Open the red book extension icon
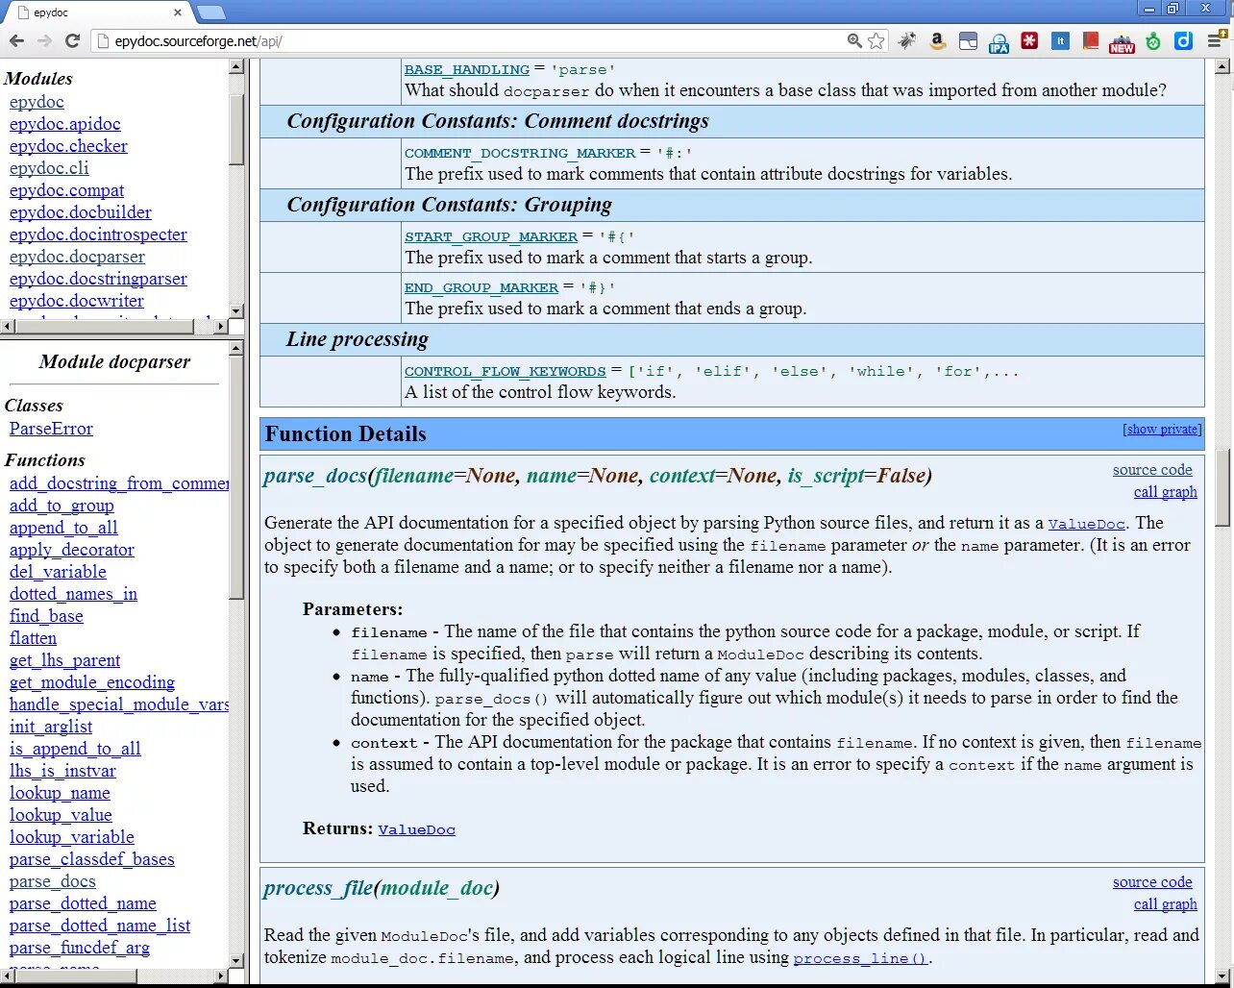The image size is (1234, 988). click(x=1091, y=40)
